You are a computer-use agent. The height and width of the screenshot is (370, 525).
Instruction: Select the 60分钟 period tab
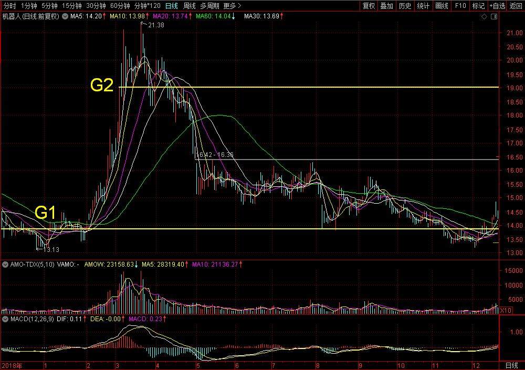(x=120, y=6)
